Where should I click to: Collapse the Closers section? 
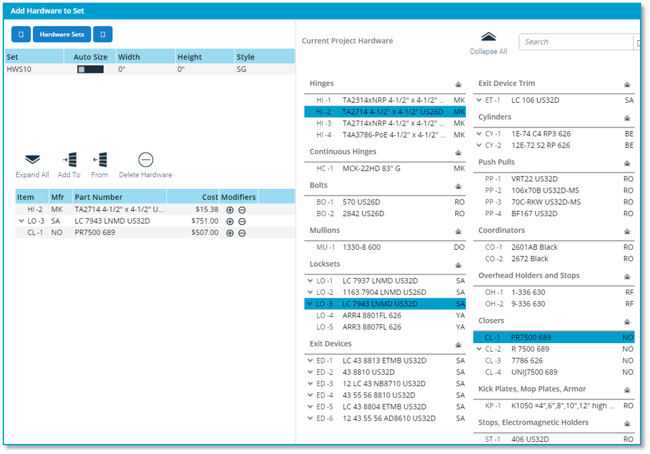click(626, 322)
